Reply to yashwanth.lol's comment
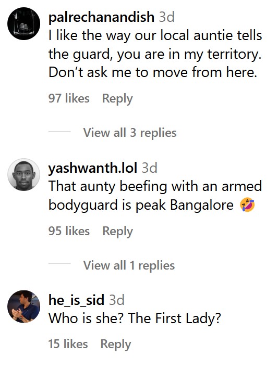Viewport: 278px width, 370px height. point(117,231)
